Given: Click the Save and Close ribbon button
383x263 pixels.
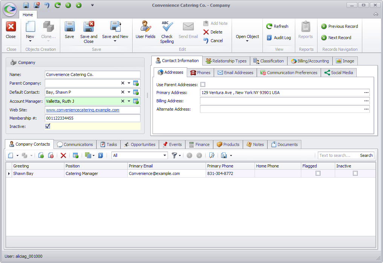Looking at the screenshot, I should click(89, 32).
